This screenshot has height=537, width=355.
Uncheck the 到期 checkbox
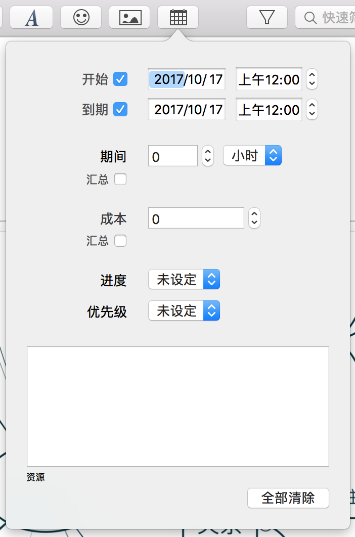pos(121,110)
